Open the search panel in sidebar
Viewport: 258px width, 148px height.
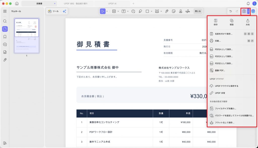[5, 21]
